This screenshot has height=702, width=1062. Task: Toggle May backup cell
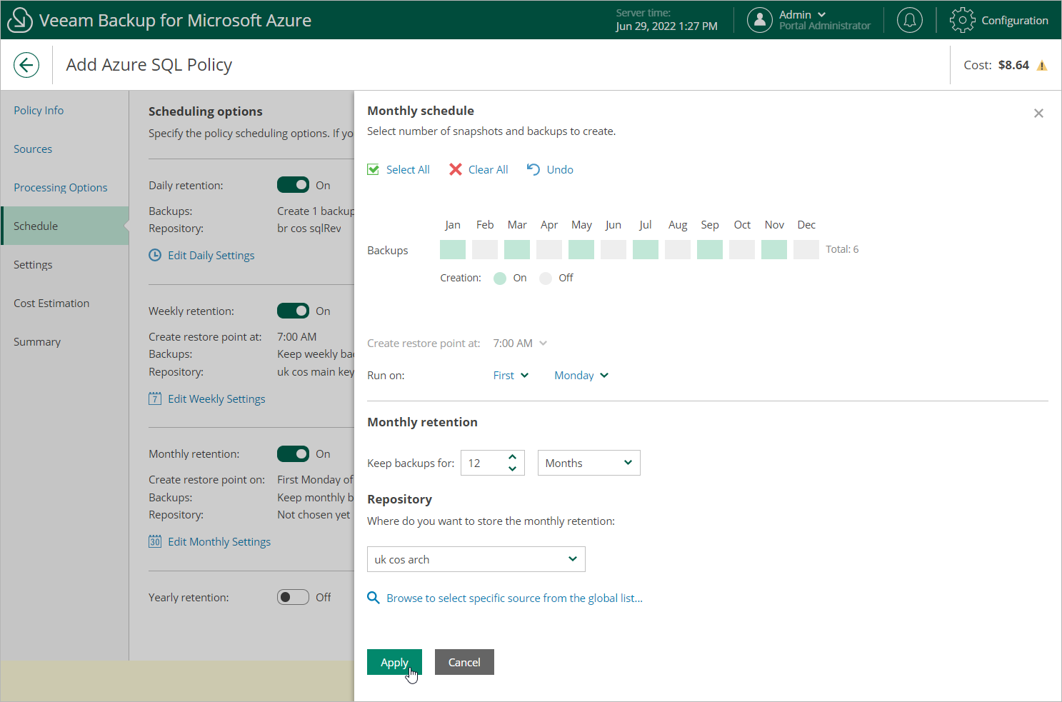[x=581, y=249]
